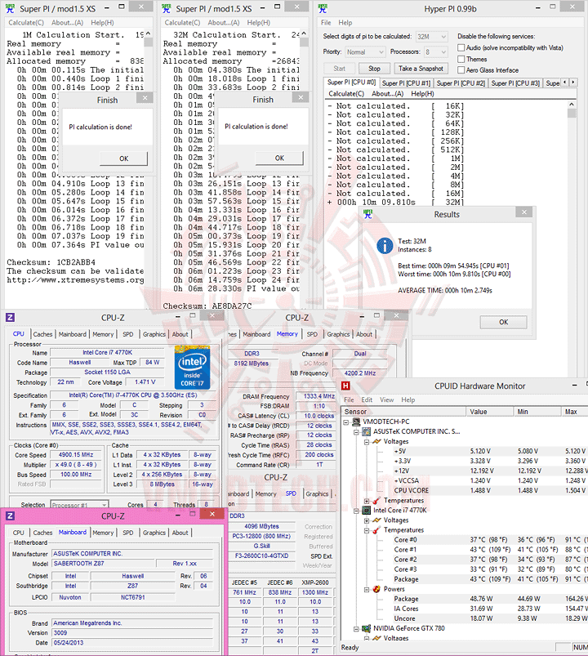588x656 pixels.
Task: Open the Edit menu in HWMonitor
Action: 367,399
